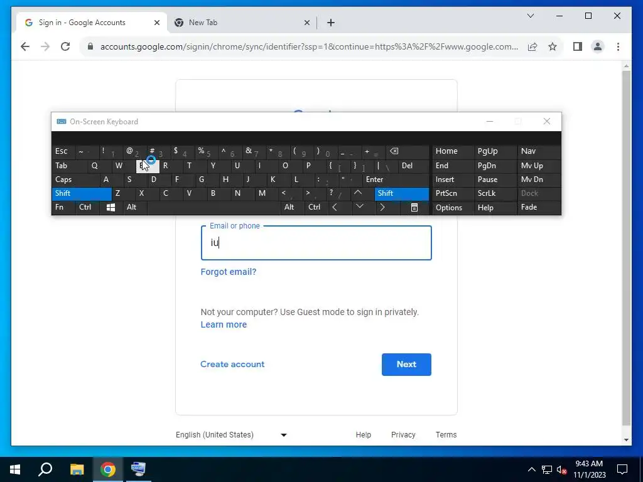Open the network icon in system tray
This screenshot has height=482, width=643.
[x=547, y=469]
